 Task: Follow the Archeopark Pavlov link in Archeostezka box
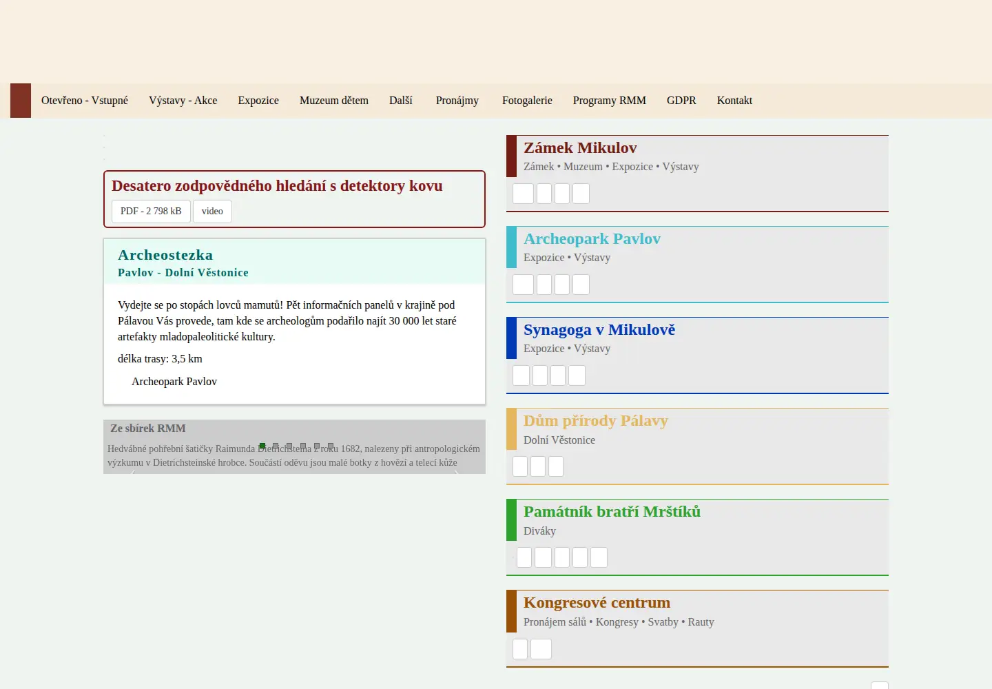coord(174,382)
